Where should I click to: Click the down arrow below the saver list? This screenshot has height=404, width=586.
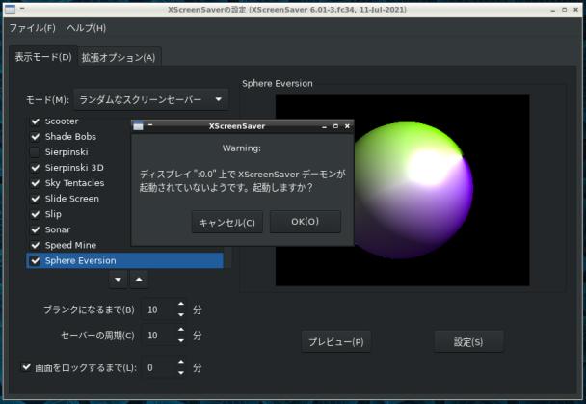click(119, 280)
